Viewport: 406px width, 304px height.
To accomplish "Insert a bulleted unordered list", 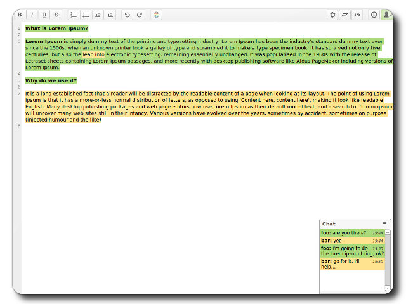I will (86, 15).
